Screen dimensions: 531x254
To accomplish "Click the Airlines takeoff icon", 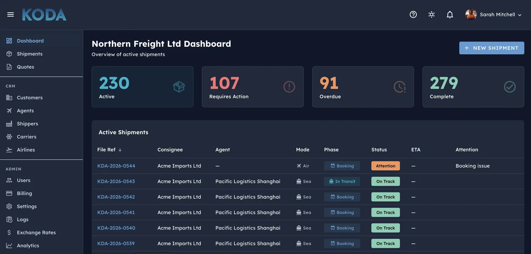I will [9, 150].
